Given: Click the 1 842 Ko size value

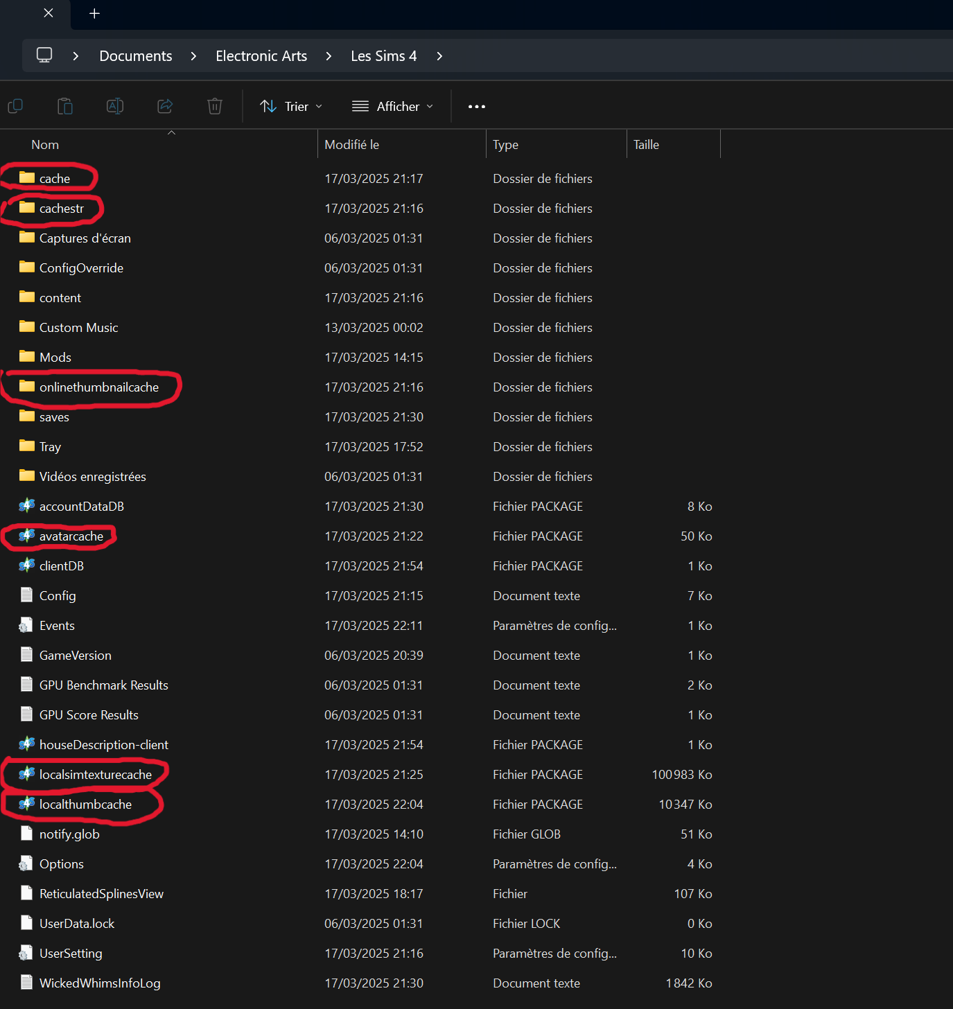Looking at the screenshot, I should pyautogui.click(x=689, y=983).
